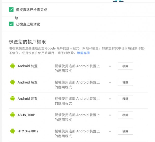Remove the first Android 裝置 with 移除
The image size is (155, 142).
pos(125,66)
